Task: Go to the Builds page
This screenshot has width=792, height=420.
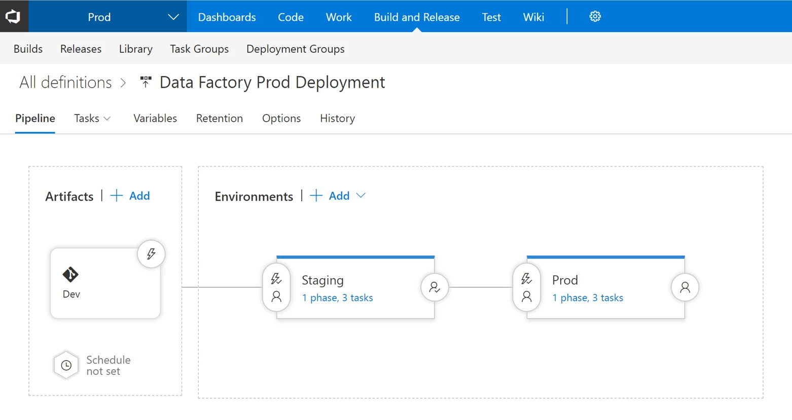Action: click(x=28, y=49)
